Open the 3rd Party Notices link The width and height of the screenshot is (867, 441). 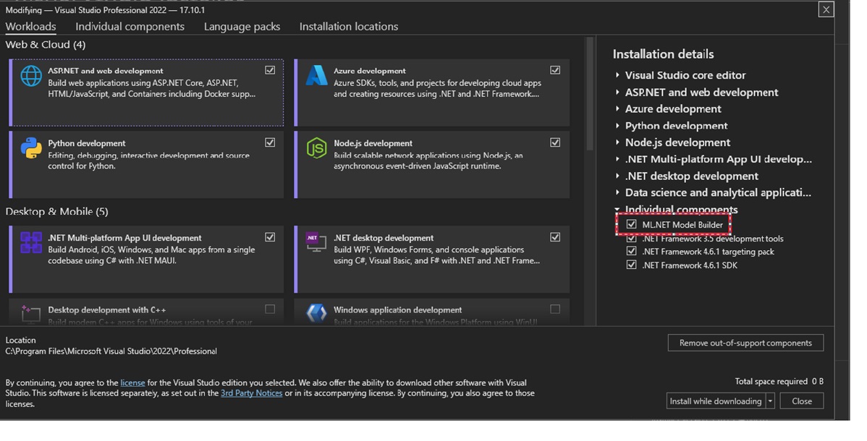coord(251,393)
